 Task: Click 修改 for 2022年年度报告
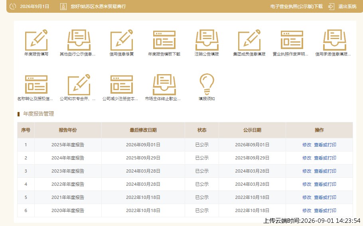coord(307,185)
